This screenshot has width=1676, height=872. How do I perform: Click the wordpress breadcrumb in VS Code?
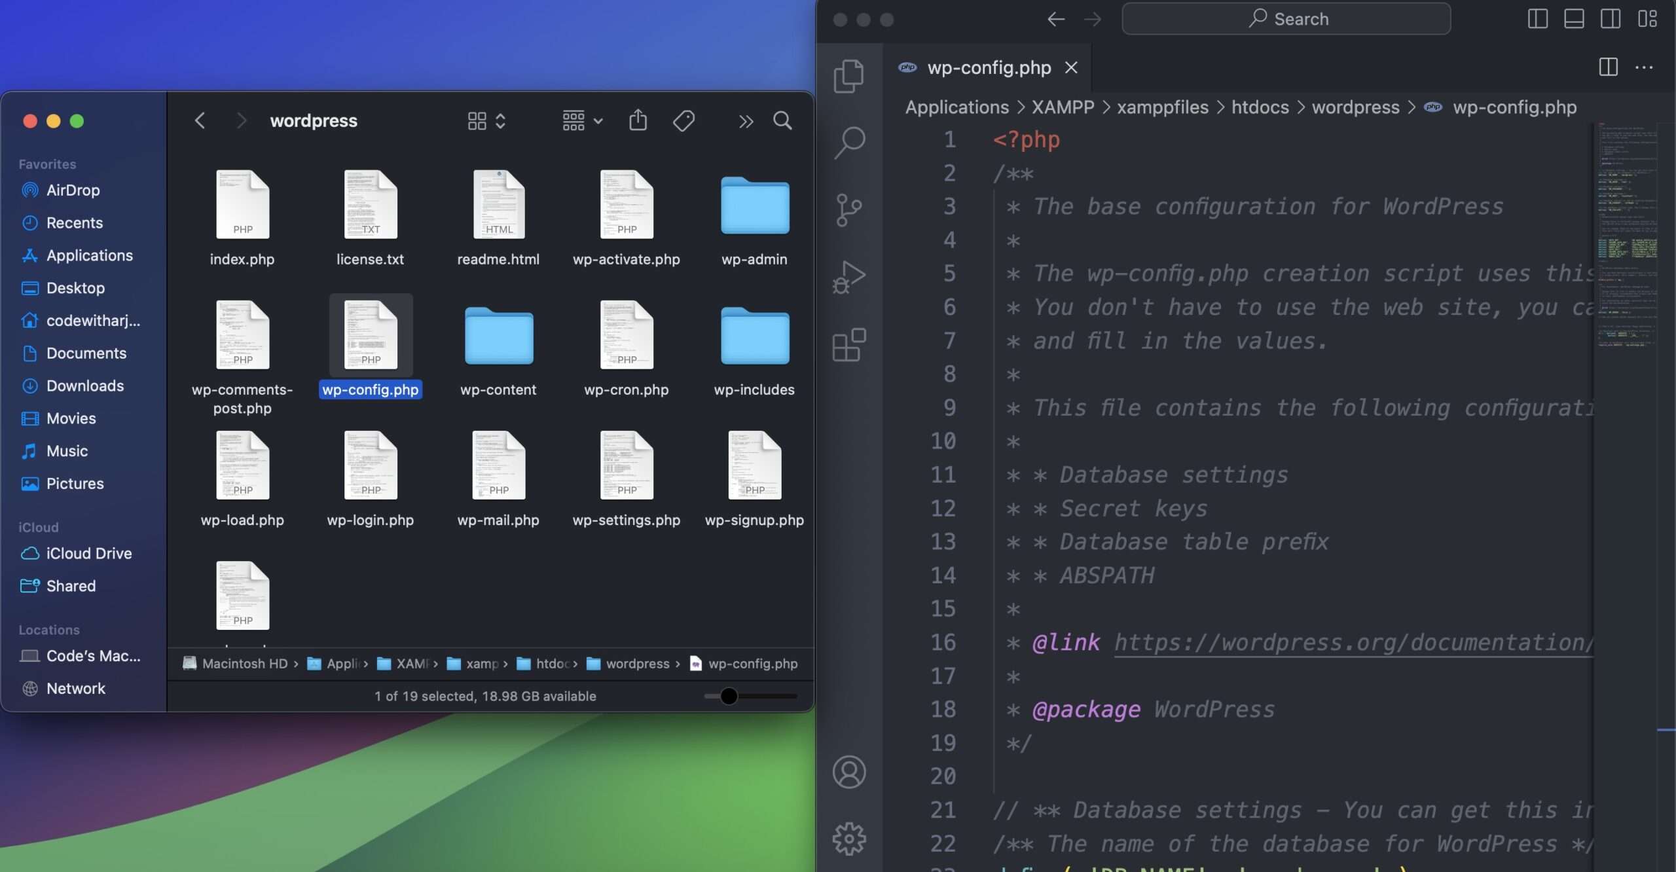tap(1355, 107)
